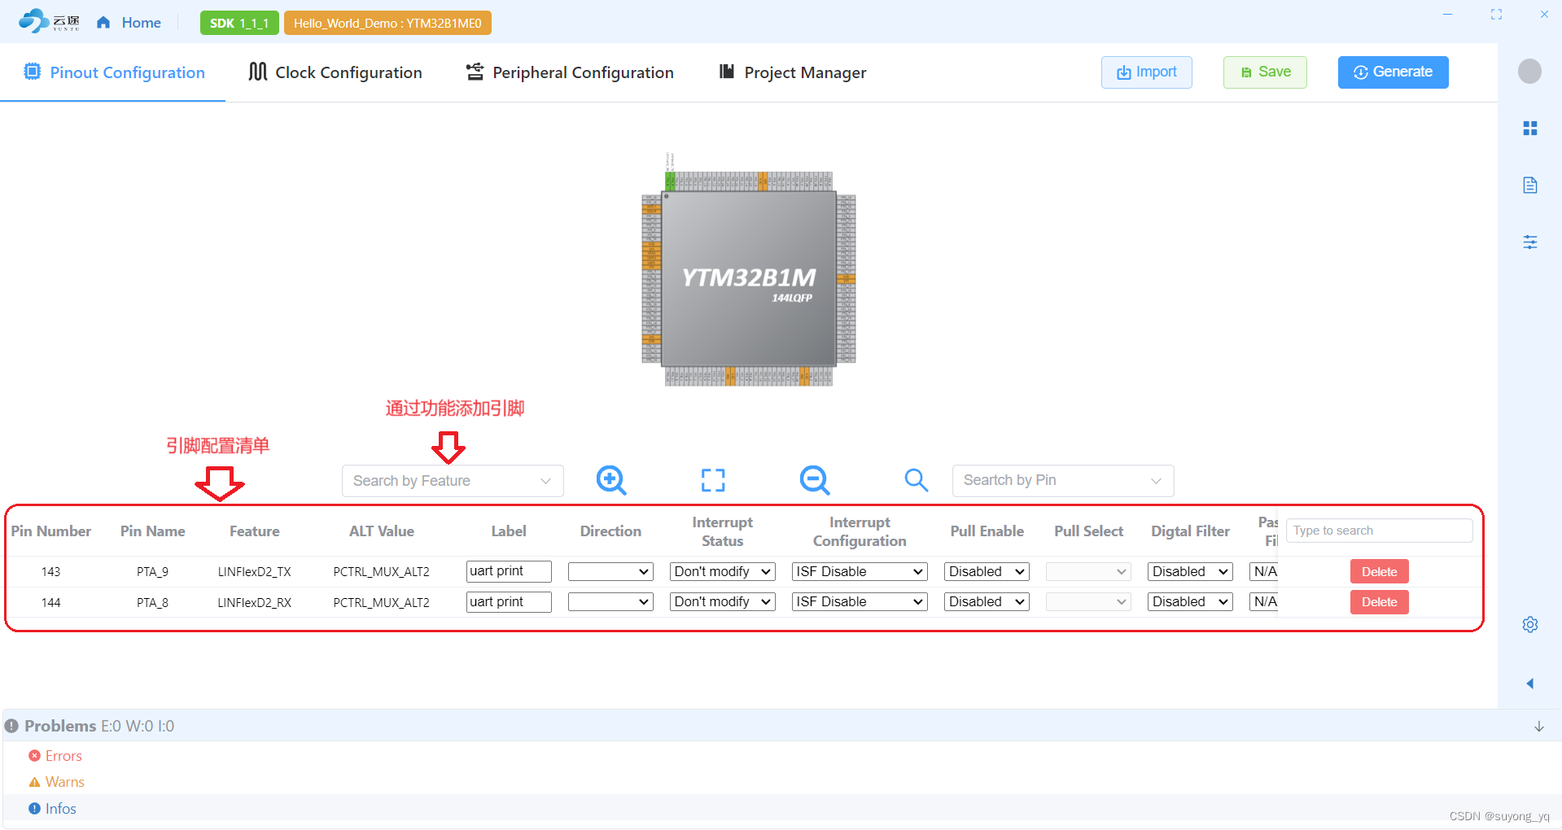The width and height of the screenshot is (1562, 830).
Task: Switch to Pinout Configuration tab
Action: (x=114, y=72)
